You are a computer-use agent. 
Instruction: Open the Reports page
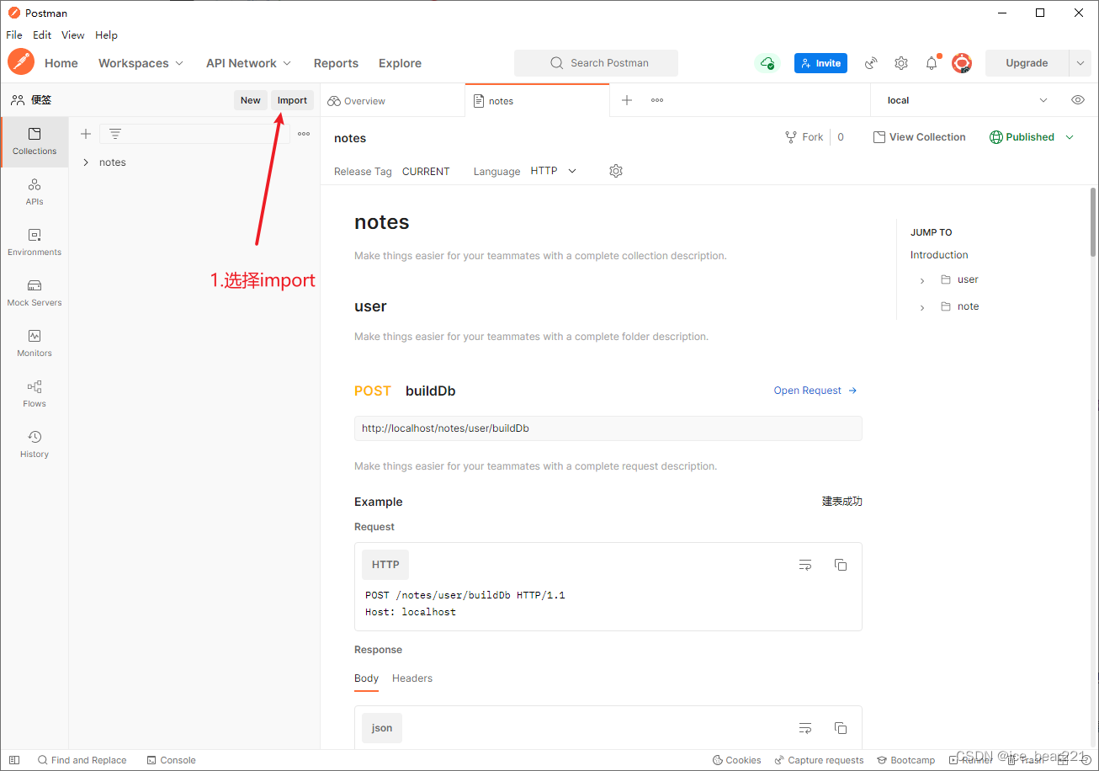(x=336, y=63)
